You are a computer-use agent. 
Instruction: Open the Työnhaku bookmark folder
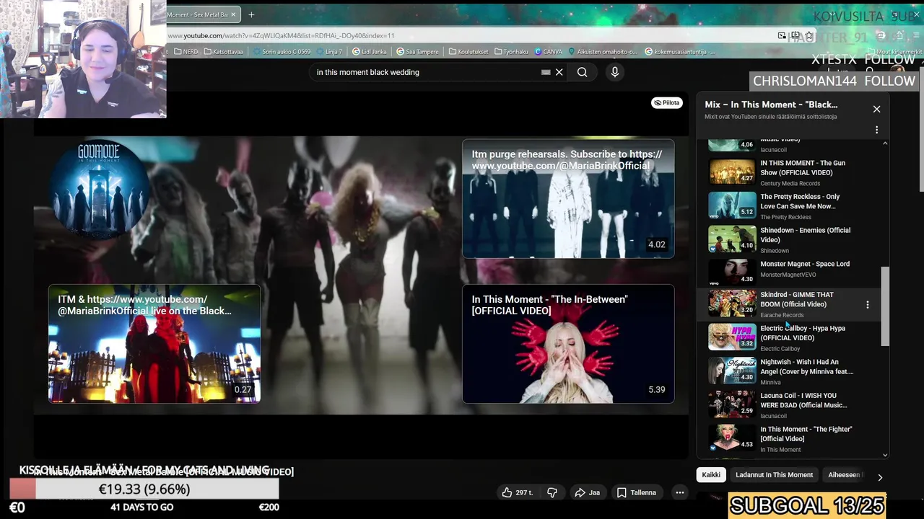tap(511, 52)
